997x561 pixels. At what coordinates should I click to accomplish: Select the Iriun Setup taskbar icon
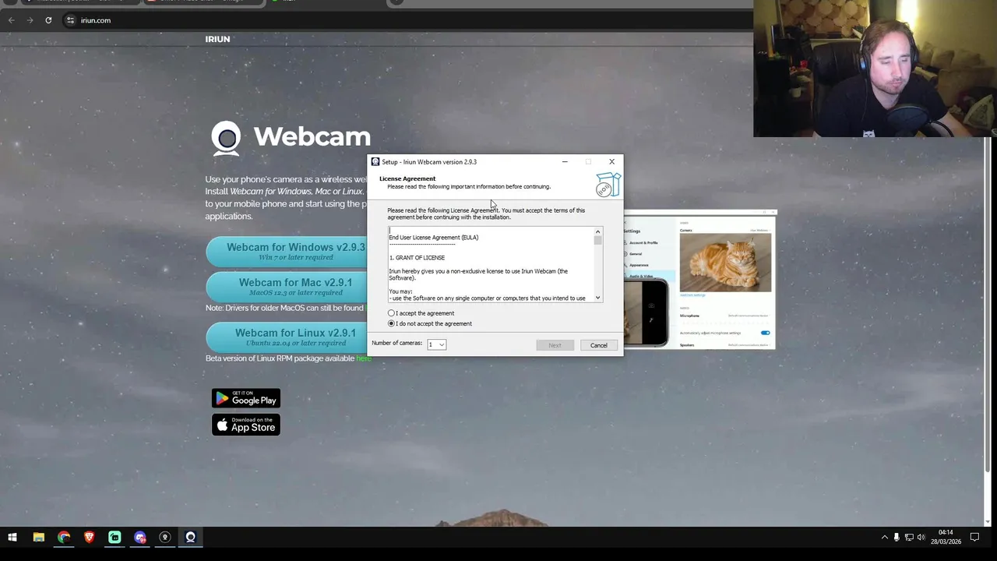point(190,537)
